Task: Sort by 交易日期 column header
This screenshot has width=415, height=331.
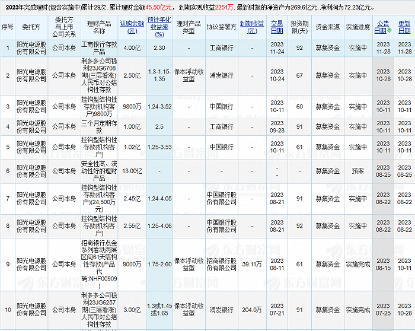Action: [x=277, y=27]
